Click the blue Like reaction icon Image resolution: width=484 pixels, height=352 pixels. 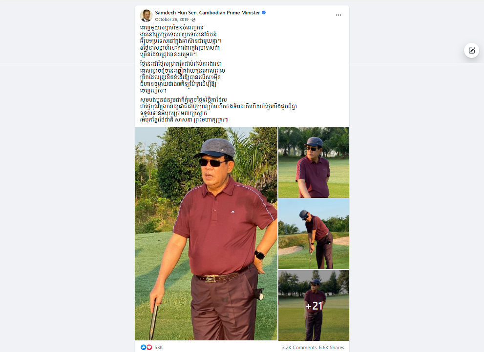144,347
